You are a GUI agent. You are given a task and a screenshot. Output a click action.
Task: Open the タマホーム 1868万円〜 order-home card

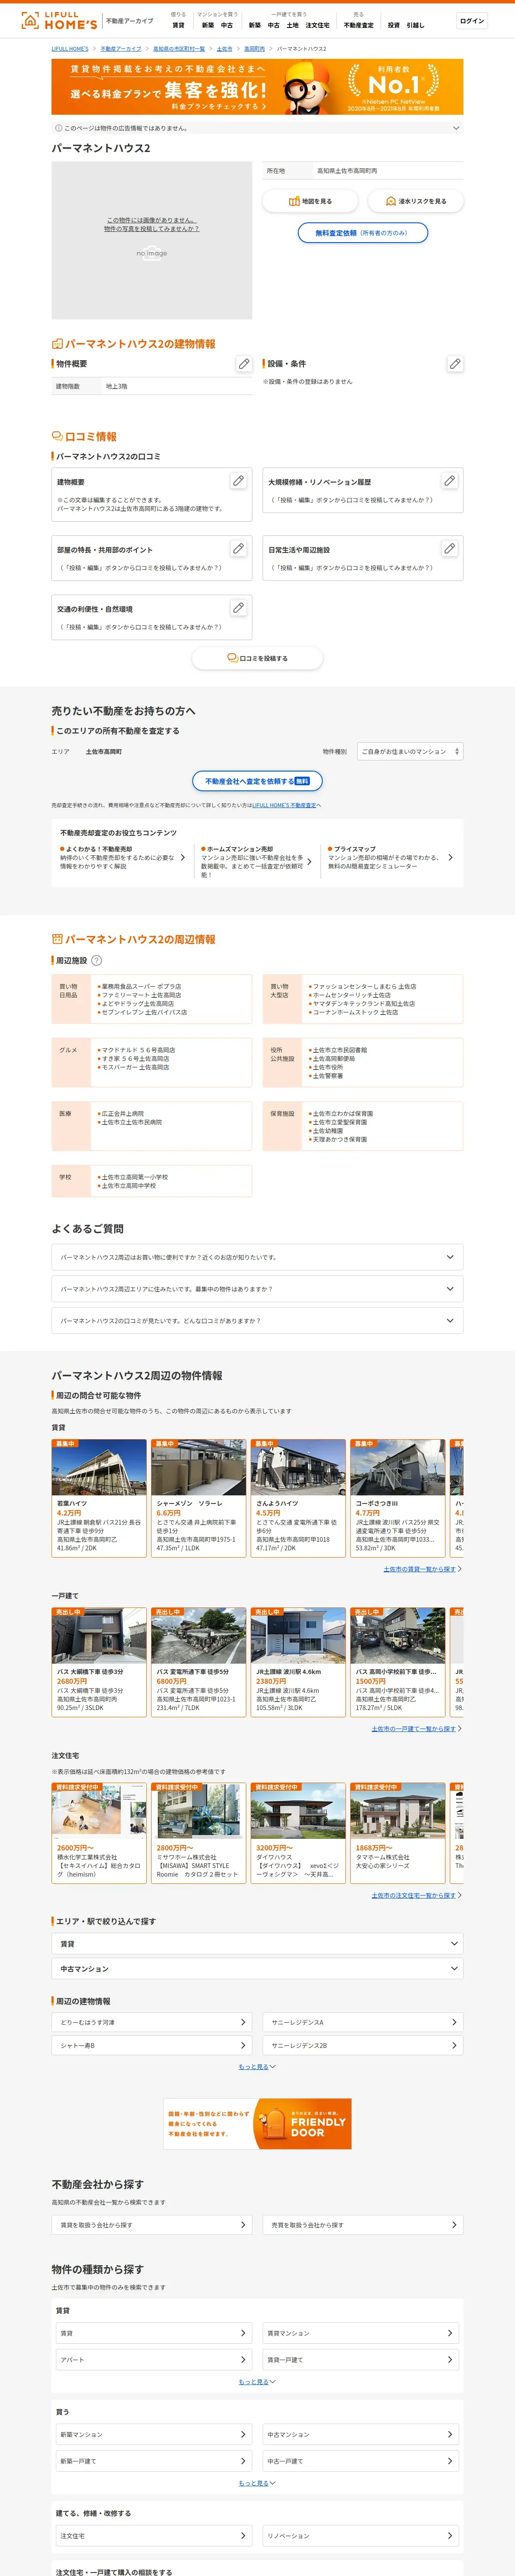[x=397, y=1833]
